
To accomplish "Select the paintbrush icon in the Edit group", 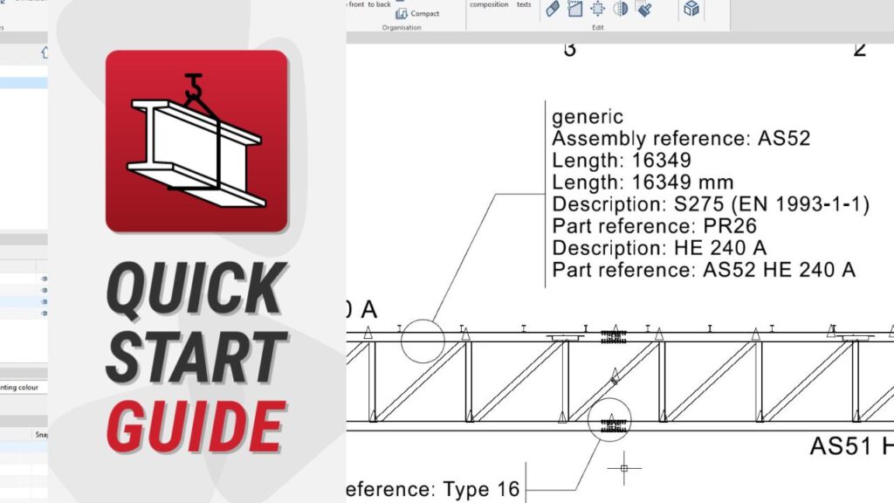I will tap(643, 9).
